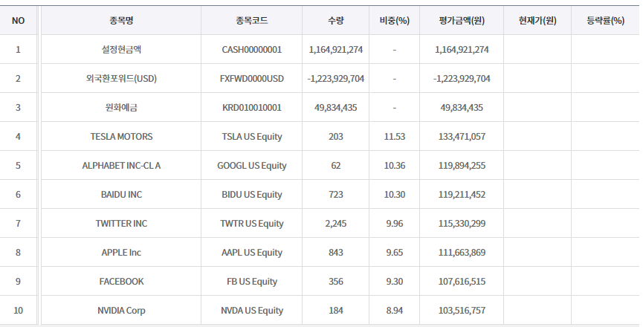Click NVIDIA quantity 184

pos(336,311)
